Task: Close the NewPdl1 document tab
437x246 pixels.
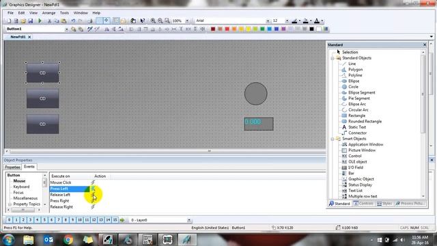Action: click(x=29, y=37)
